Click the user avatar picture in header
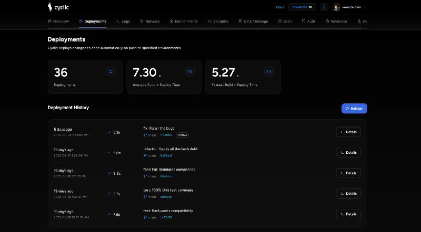 tap(336, 7)
